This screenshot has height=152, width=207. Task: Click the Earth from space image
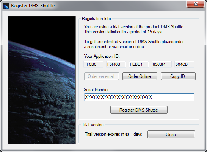(x=42, y=80)
